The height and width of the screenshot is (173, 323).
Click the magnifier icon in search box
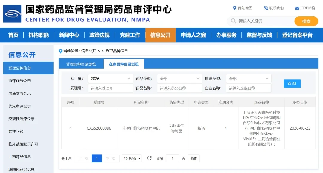[233, 21]
